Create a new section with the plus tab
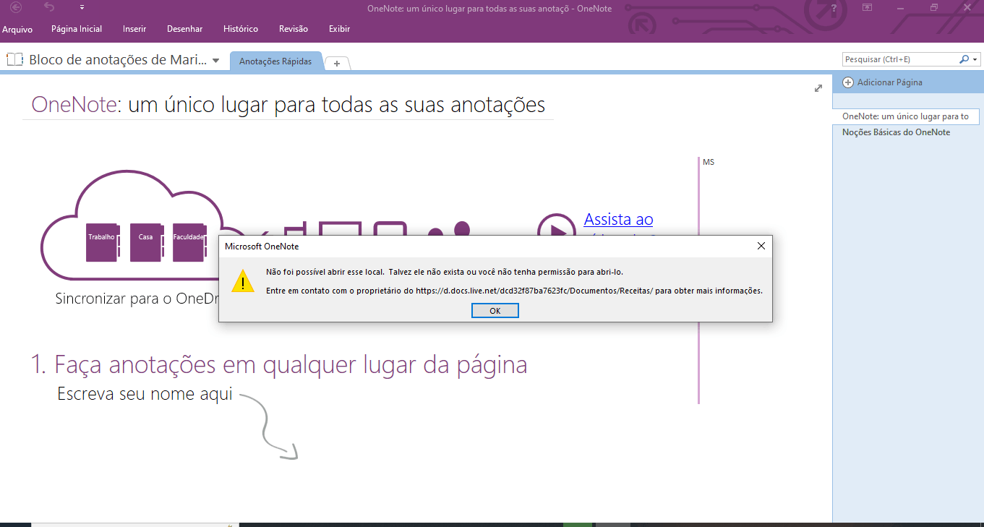Image resolution: width=984 pixels, height=527 pixels. [x=337, y=63]
